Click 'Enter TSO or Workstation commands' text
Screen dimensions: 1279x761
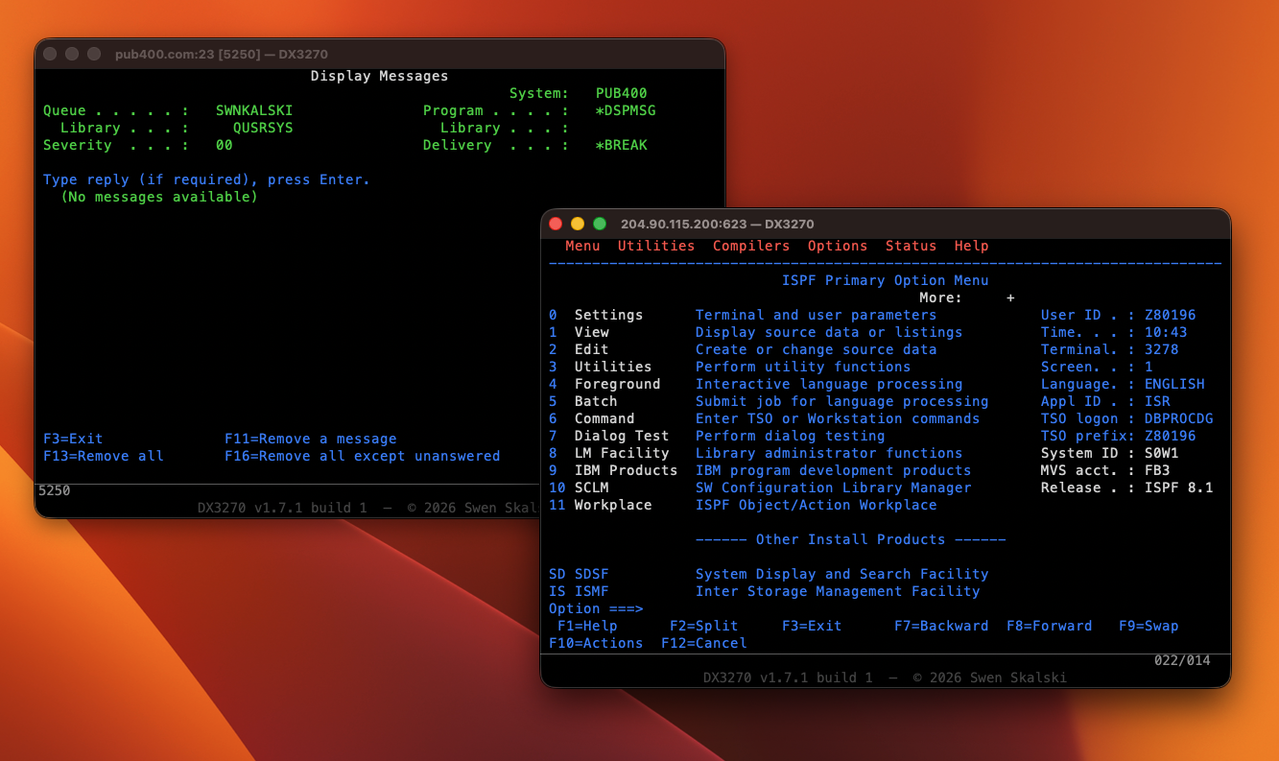(x=838, y=418)
